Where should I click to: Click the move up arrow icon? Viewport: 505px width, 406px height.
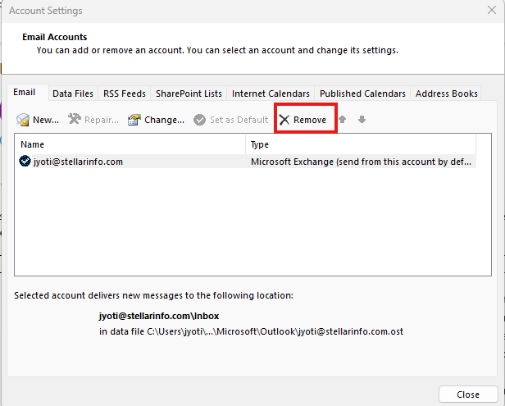343,120
